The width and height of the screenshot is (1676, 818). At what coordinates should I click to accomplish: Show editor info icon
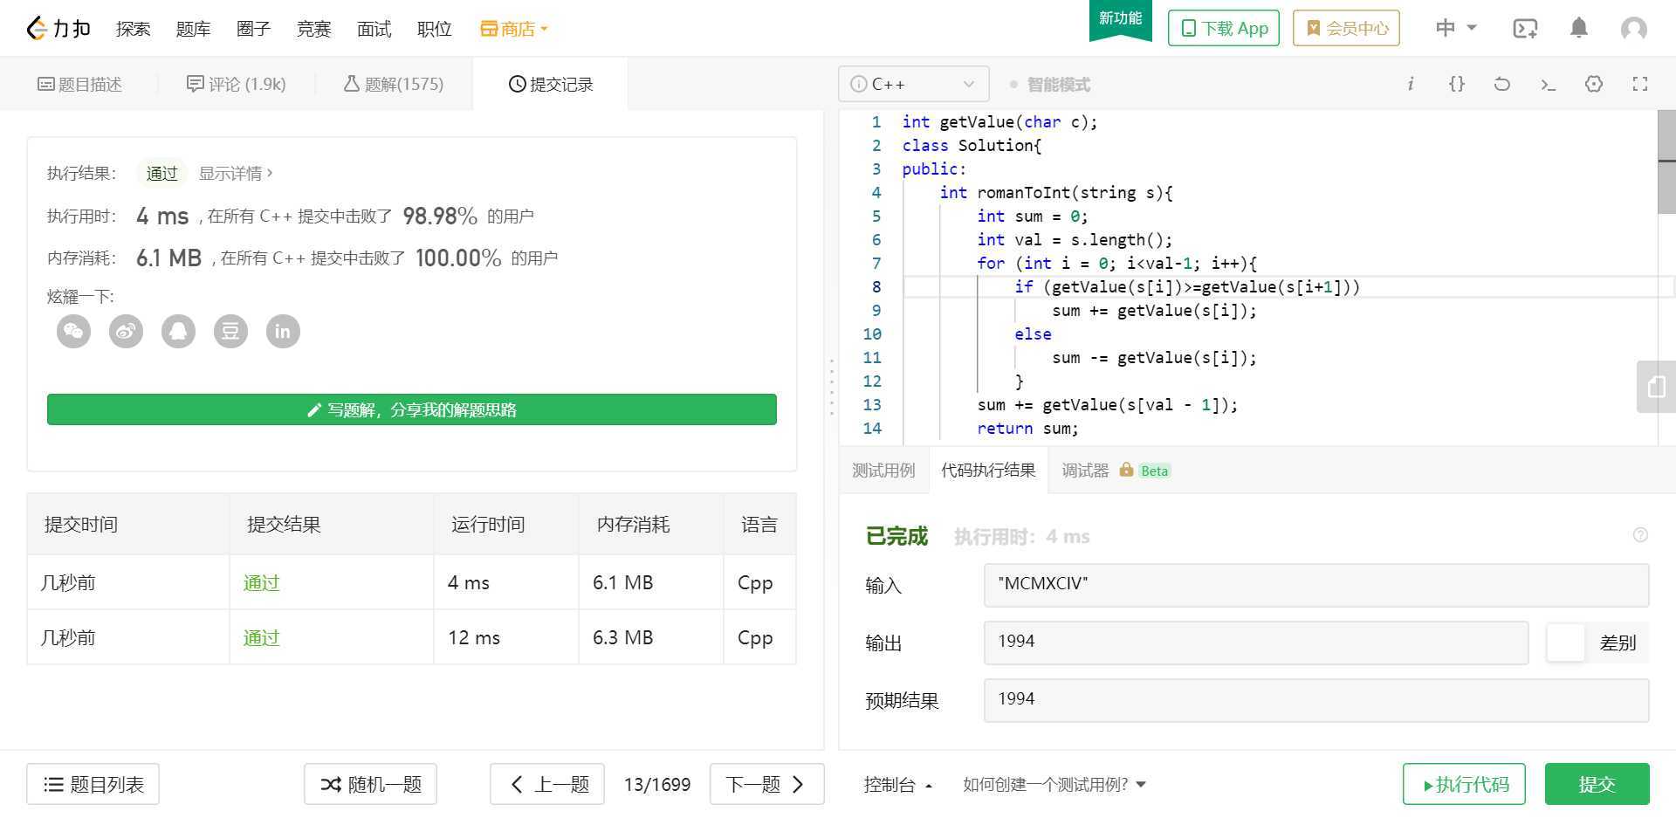point(1410,84)
